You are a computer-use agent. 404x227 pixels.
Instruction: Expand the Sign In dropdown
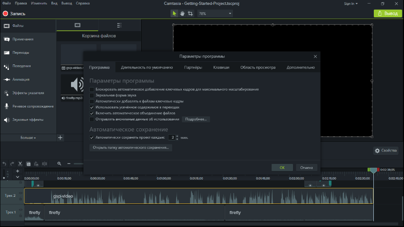[x=351, y=4]
